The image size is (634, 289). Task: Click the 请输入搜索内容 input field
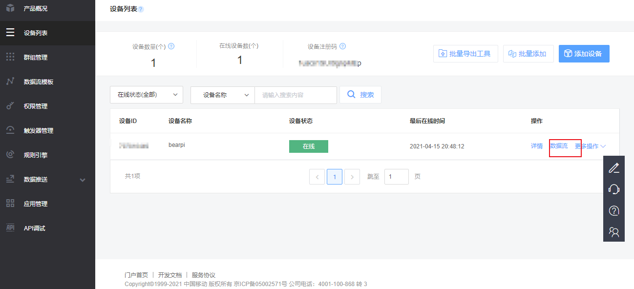pos(296,95)
